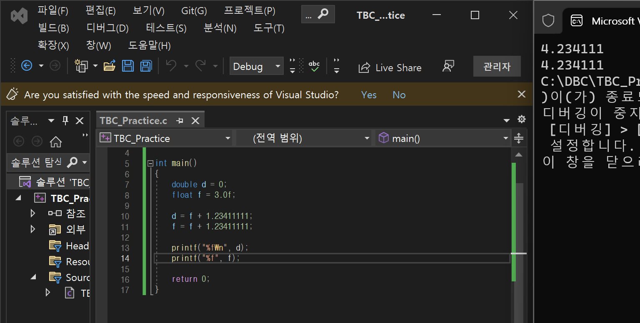Click the new project icon
640x323 pixels.
point(81,66)
